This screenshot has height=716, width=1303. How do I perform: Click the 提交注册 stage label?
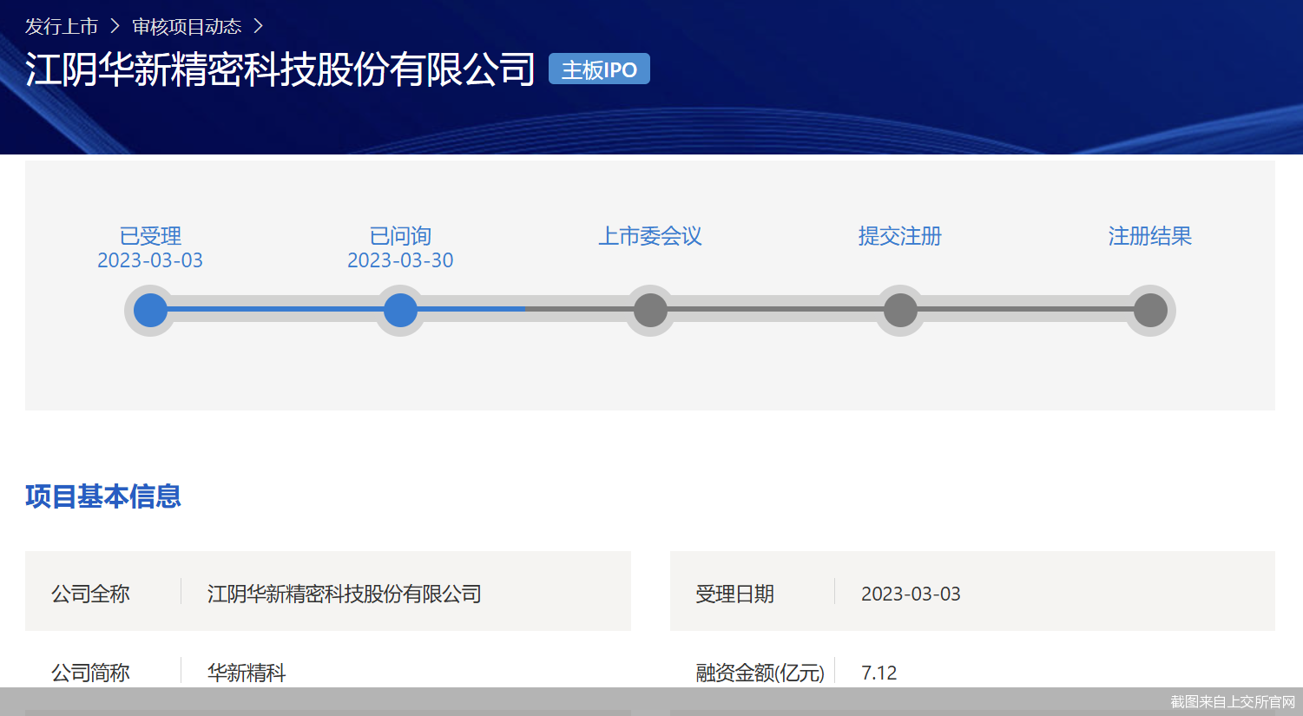(x=900, y=236)
